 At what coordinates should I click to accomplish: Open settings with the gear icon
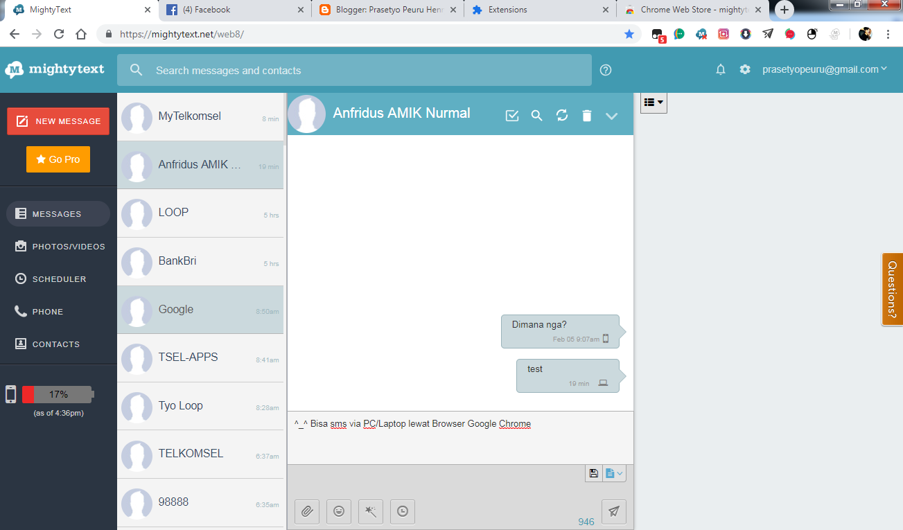(745, 69)
